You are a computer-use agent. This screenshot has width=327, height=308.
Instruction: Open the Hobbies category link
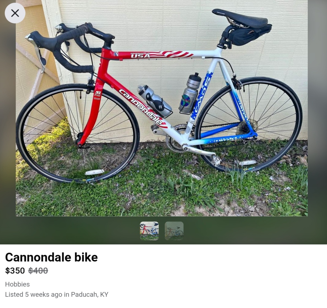(x=17, y=284)
